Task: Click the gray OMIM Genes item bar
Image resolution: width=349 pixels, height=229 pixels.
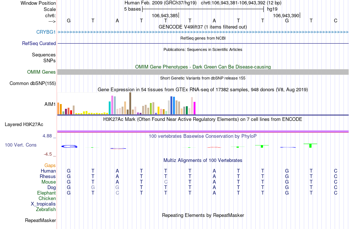Action: (203, 72)
